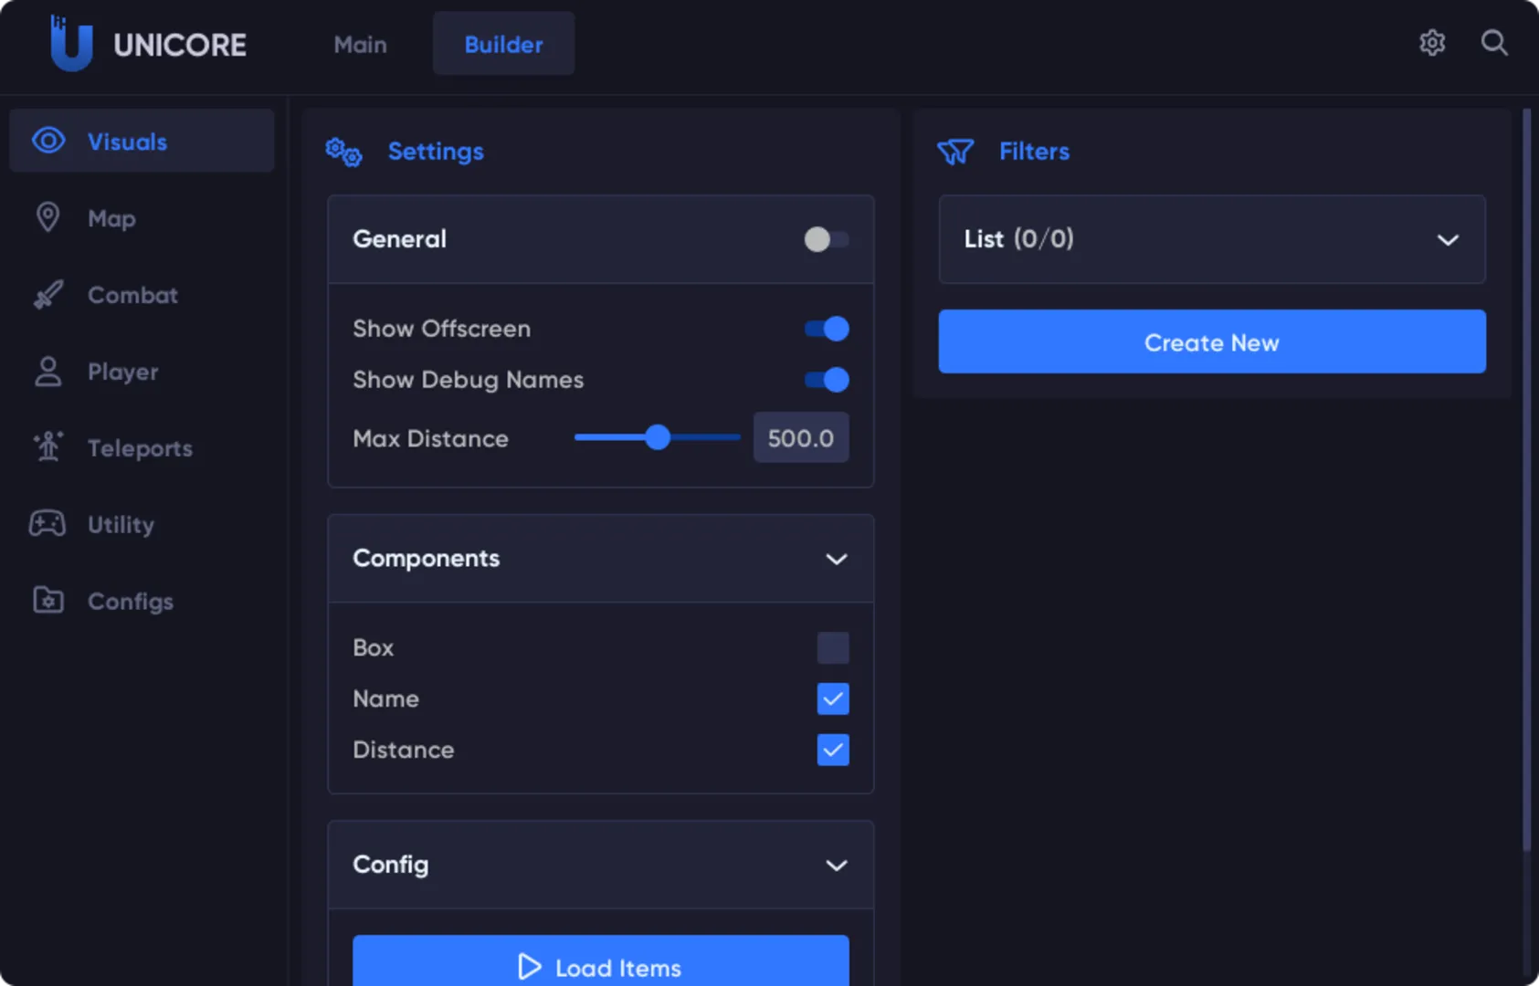
Task: Disable the Show Offscreen toggle
Action: 825,329
